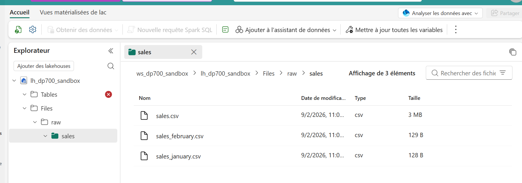Open the more options three-dot menu
The width and height of the screenshot is (522, 183).
[456, 29]
